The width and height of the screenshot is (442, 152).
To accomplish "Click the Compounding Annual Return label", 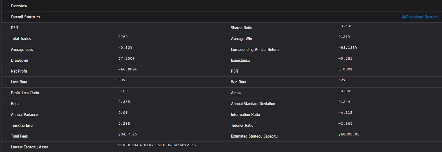I will point(255,49).
